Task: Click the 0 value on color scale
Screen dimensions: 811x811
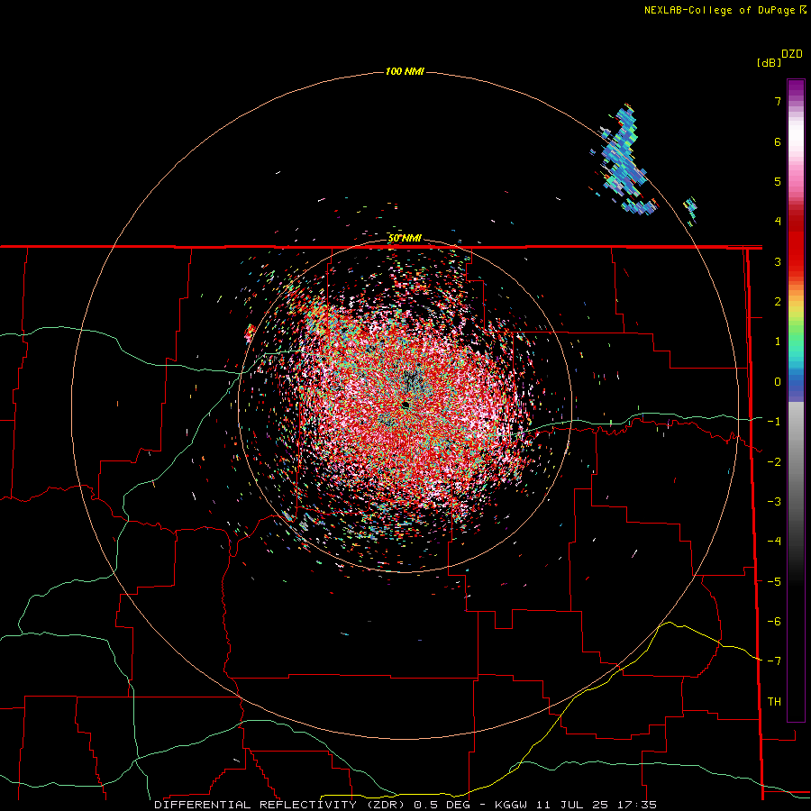Action: click(x=778, y=382)
